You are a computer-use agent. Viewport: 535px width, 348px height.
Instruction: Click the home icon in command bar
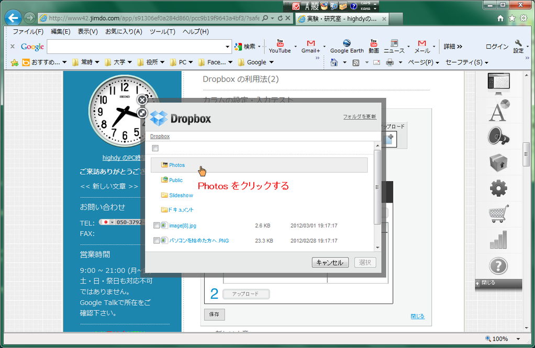pyautogui.click(x=334, y=62)
